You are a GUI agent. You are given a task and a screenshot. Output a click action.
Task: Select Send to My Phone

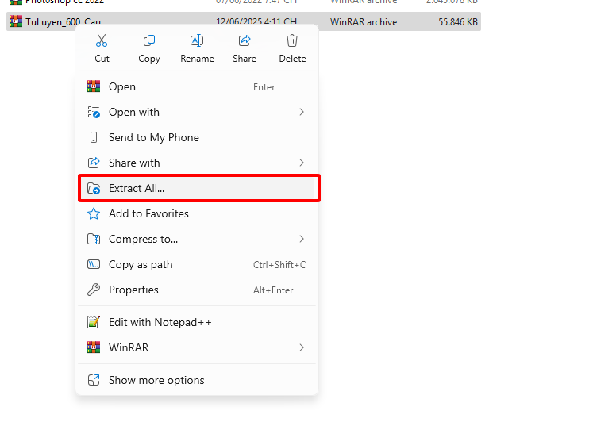click(197, 137)
